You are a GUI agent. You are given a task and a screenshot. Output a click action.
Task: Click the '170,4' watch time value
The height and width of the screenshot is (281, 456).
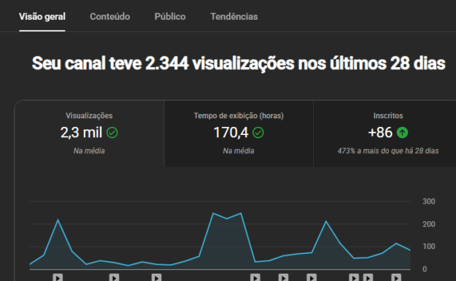tap(231, 133)
